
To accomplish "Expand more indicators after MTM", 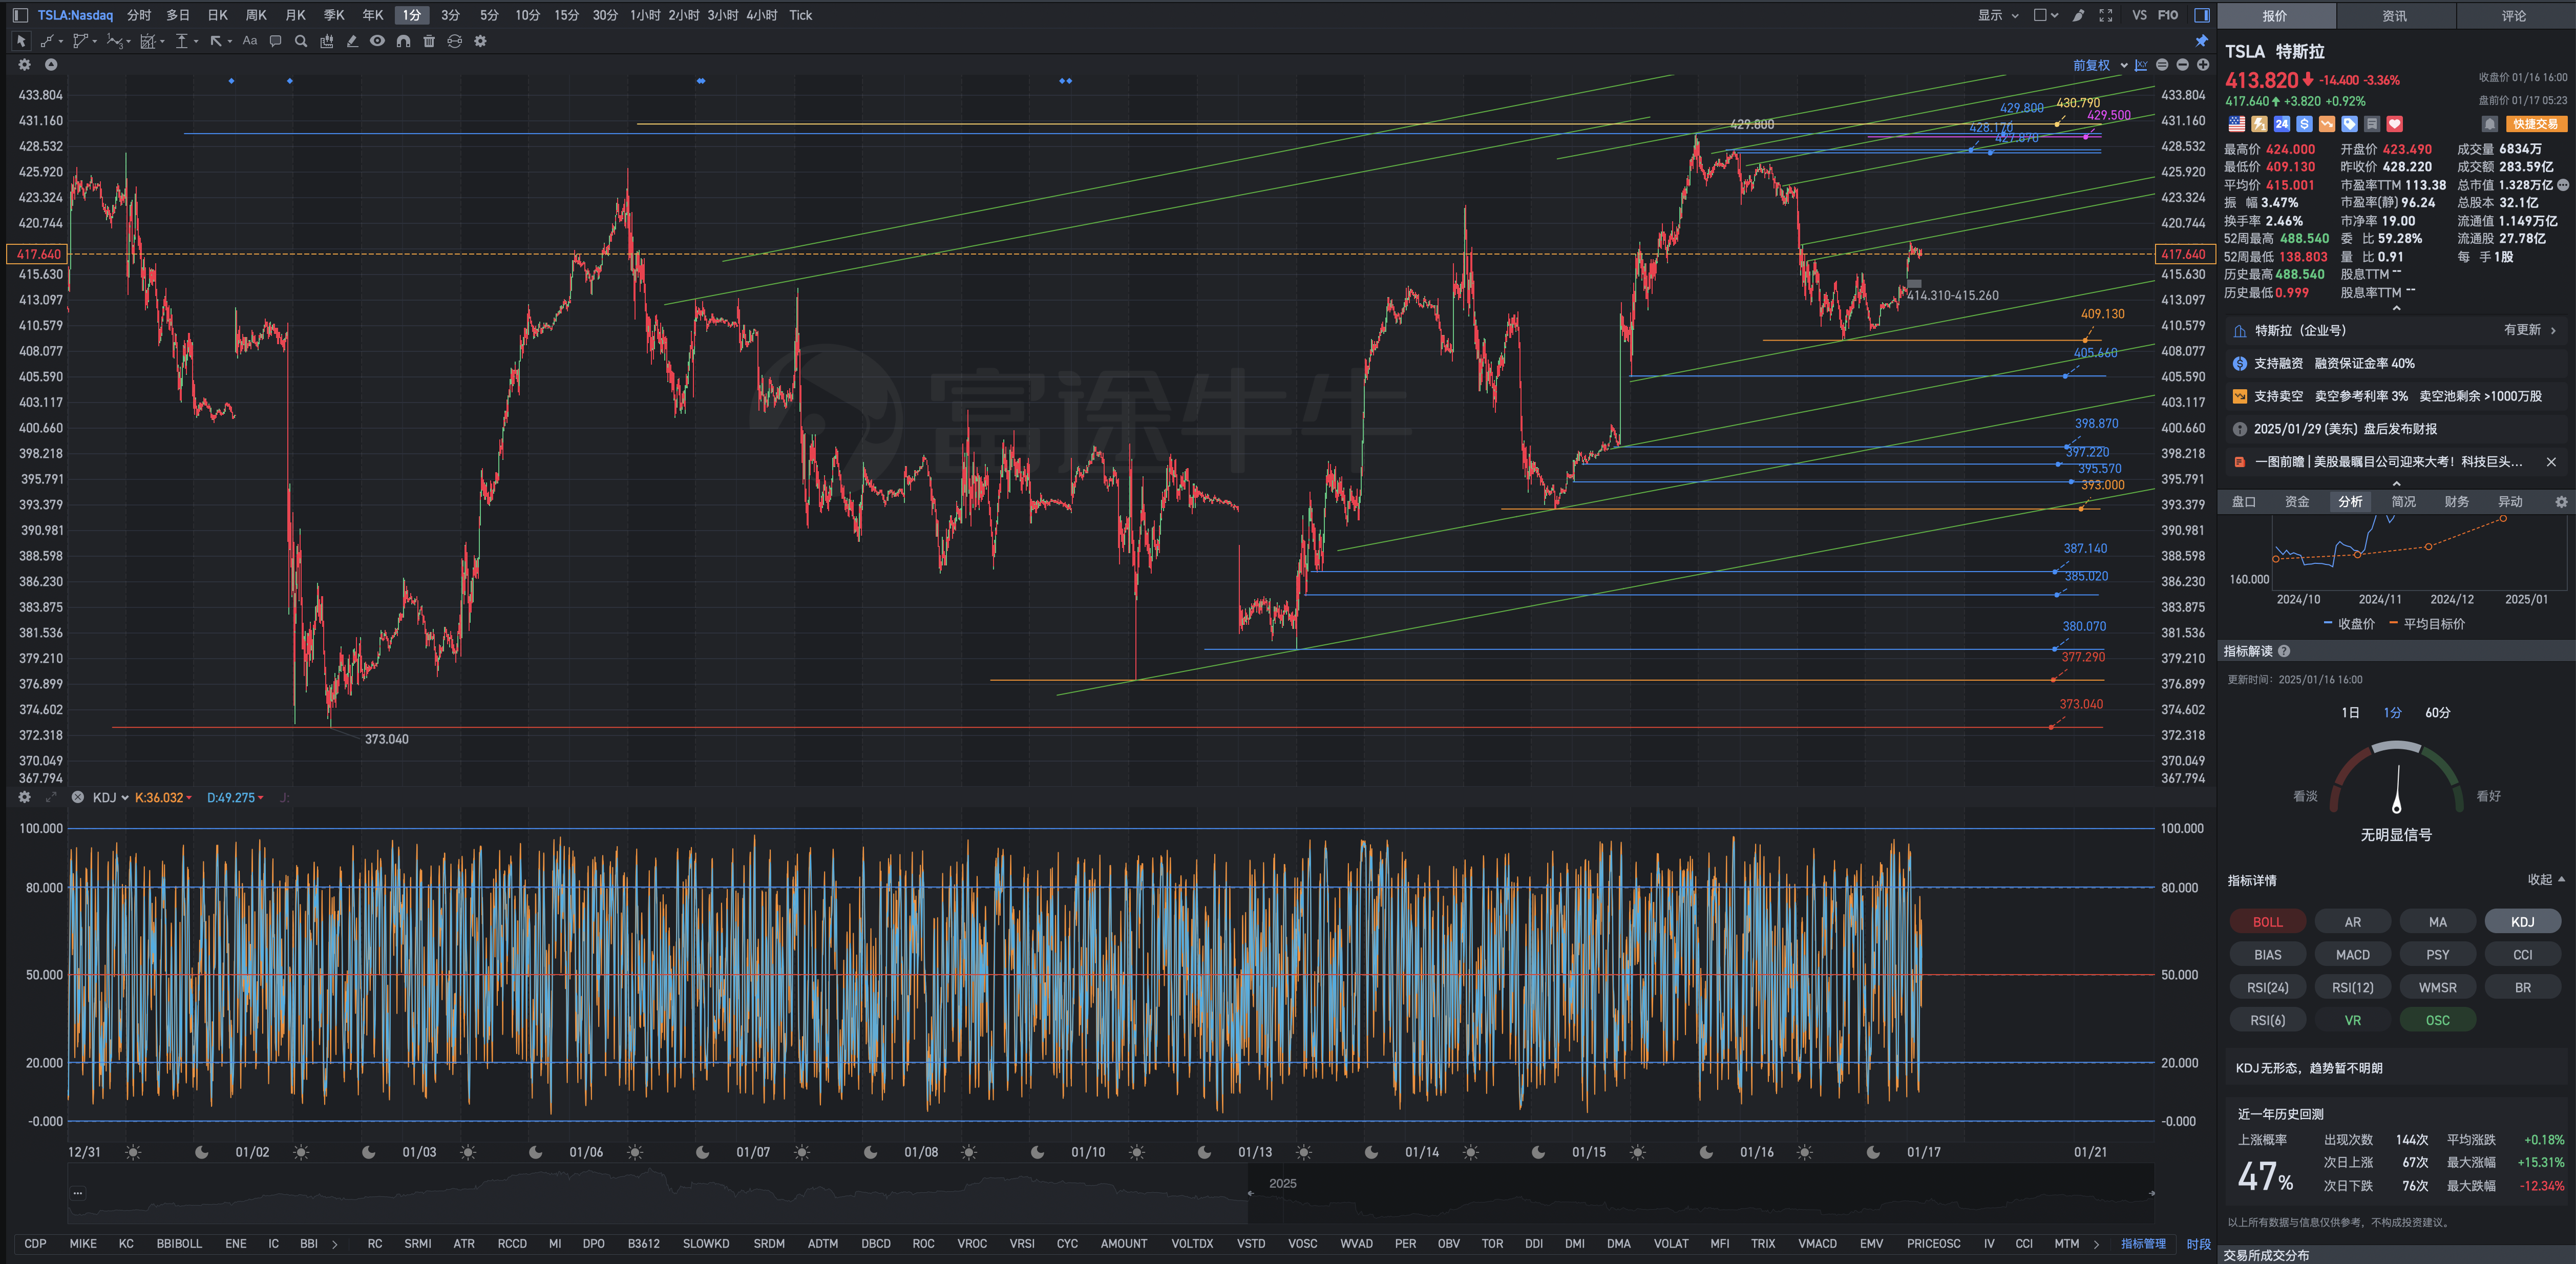I will click(x=2097, y=1244).
